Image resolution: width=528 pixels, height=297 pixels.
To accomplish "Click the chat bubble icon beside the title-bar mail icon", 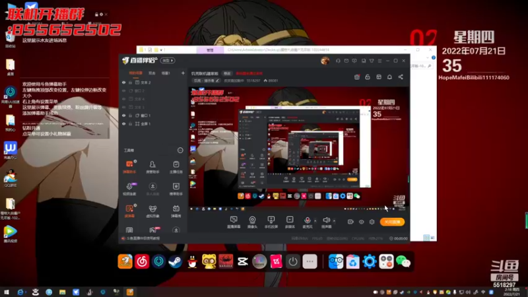I will [x=354, y=61].
